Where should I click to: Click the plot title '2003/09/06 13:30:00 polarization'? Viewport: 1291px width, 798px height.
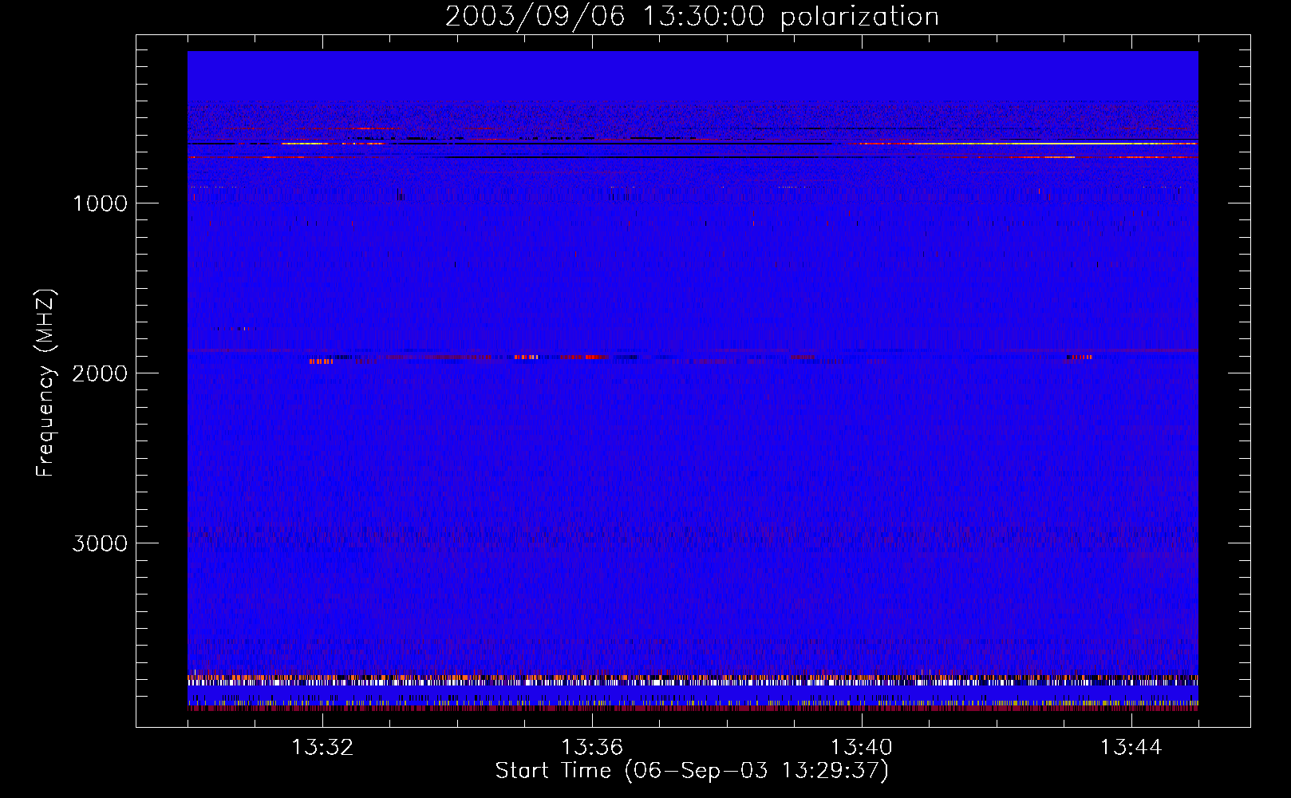(692, 17)
